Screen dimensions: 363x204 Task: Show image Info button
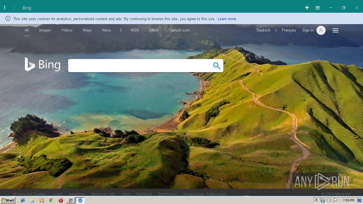tap(327, 178)
